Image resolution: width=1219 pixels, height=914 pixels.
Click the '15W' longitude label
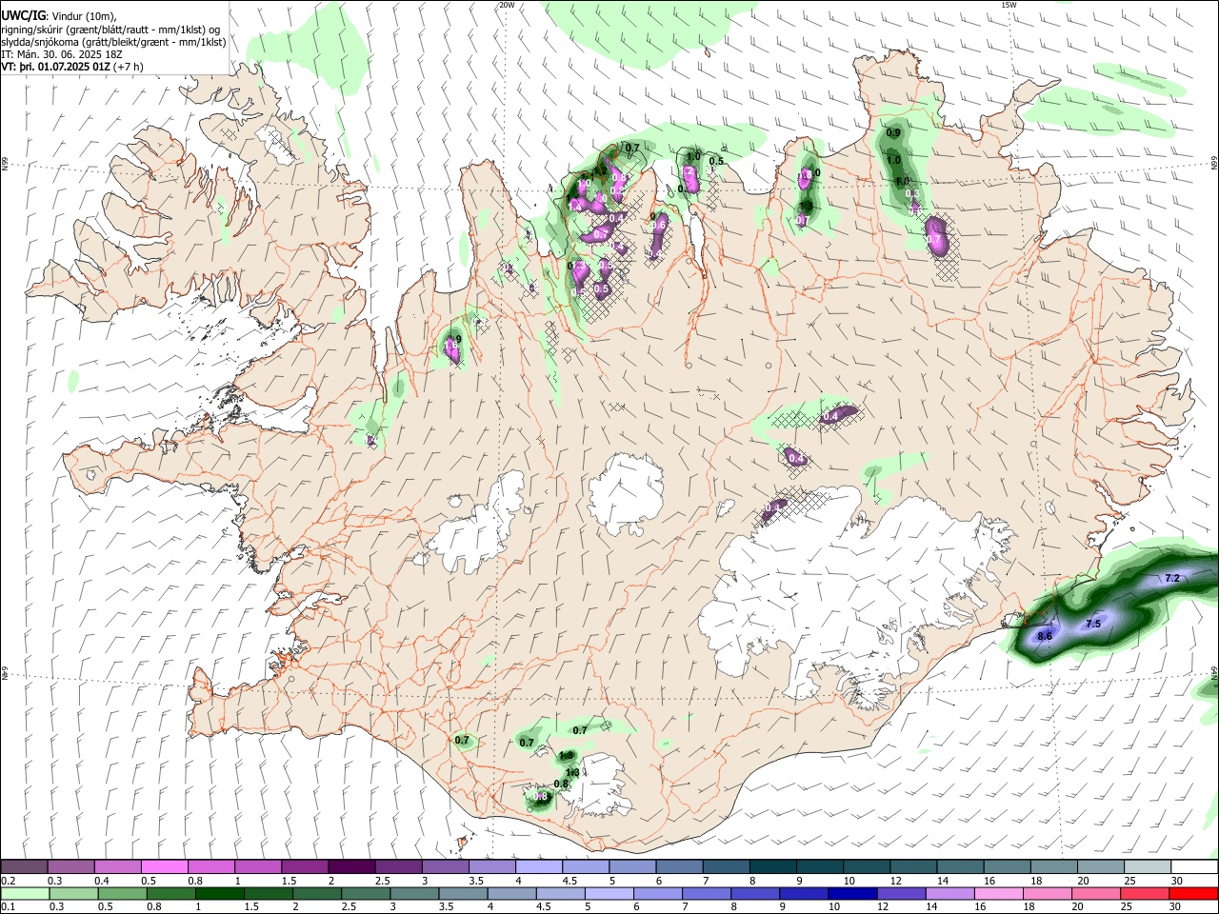pyautogui.click(x=1009, y=5)
